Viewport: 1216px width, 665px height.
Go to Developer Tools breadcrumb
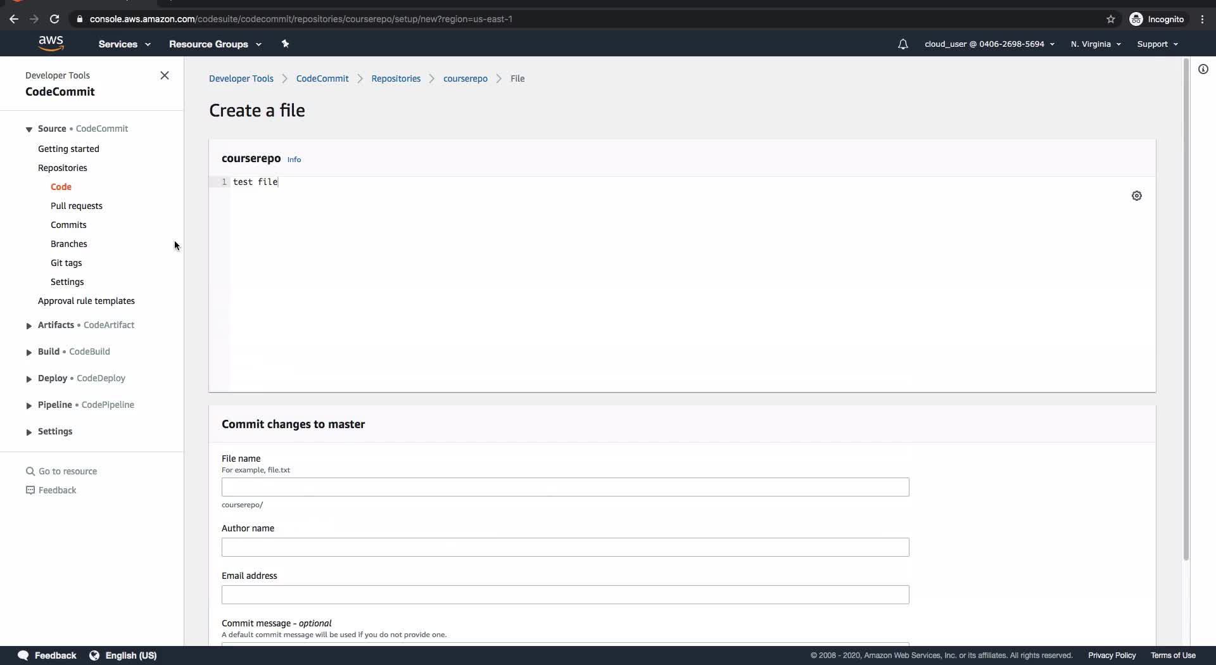pyautogui.click(x=241, y=79)
